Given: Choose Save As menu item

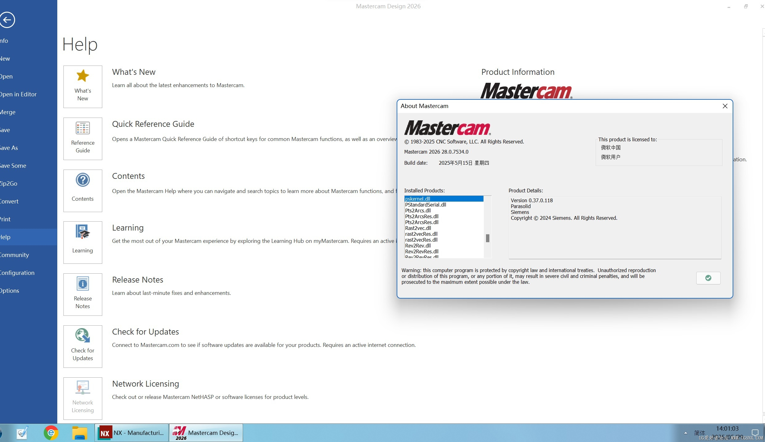Looking at the screenshot, I should tap(29, 148).
